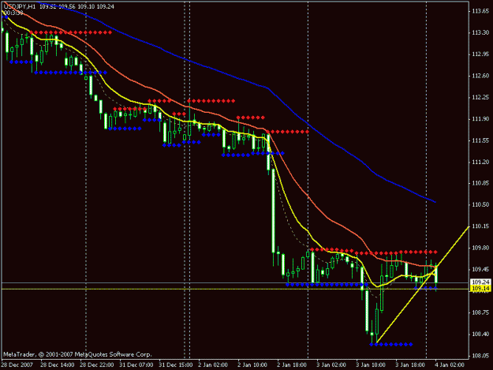Click the 4 Jan 02:00 time label
Screen dimensions: 493x370
pyautogui.click(x=450, y=364)
